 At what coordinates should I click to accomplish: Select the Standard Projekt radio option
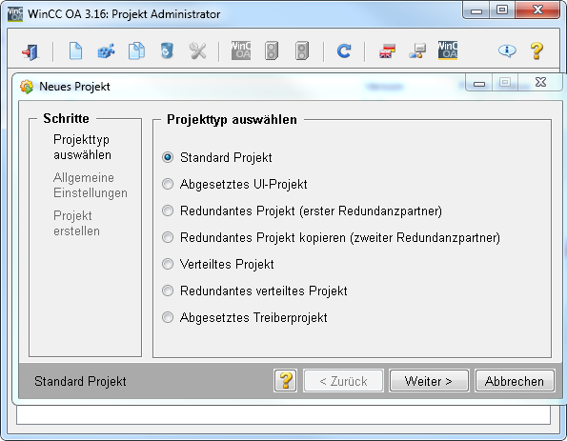click(168, 157)
